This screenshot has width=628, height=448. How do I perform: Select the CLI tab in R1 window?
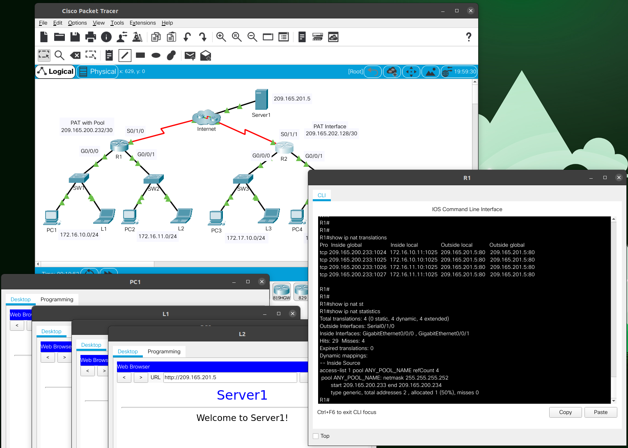pos(322,196)
